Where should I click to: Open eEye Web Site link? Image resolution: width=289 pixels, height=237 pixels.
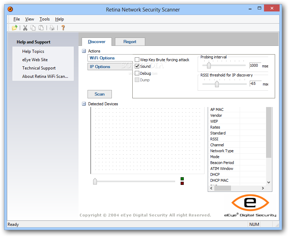(35, 60)
